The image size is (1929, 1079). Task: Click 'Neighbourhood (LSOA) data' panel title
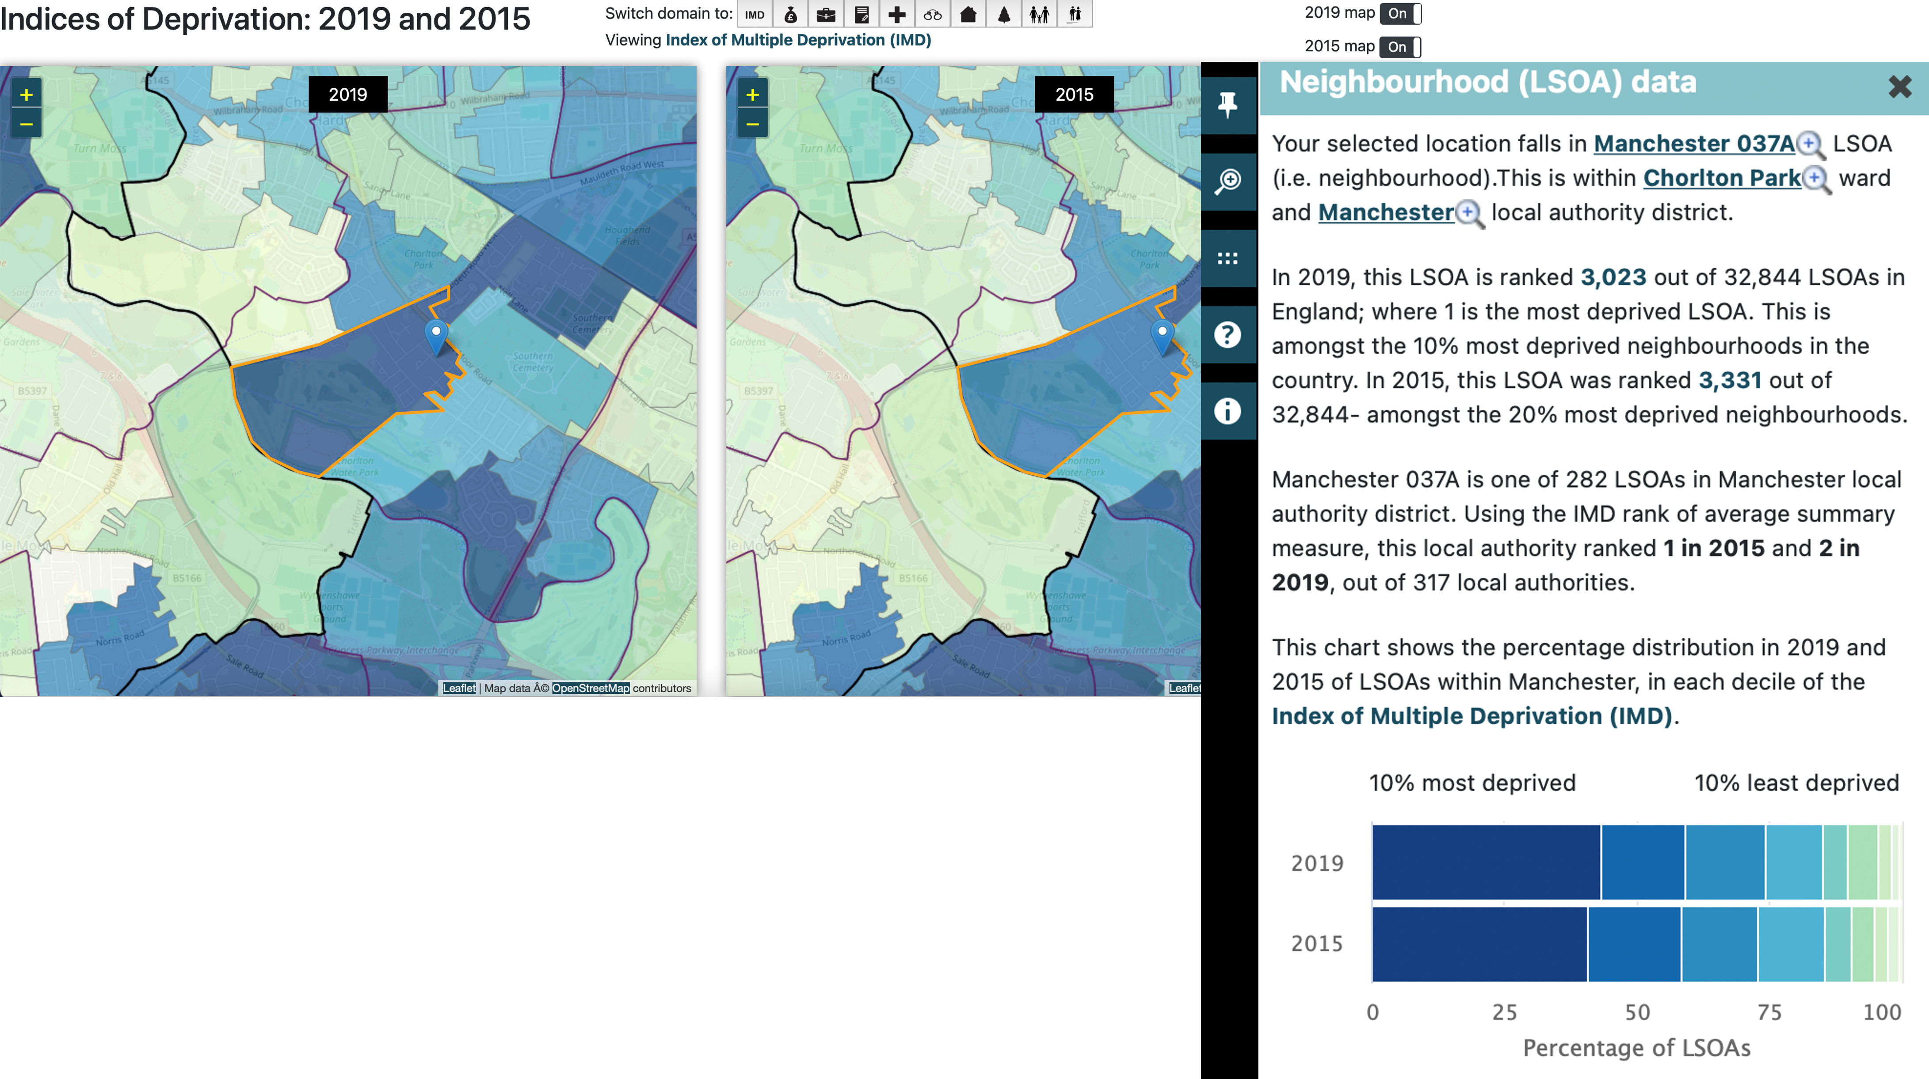tap(1488, 82)
